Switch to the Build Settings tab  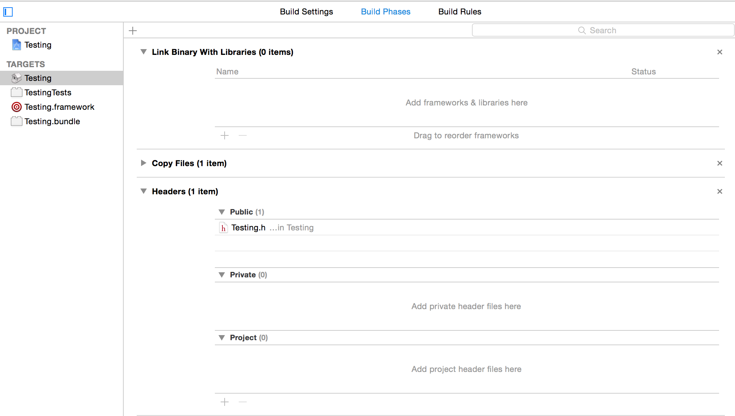pyautogui.click(x=306, y=12)
